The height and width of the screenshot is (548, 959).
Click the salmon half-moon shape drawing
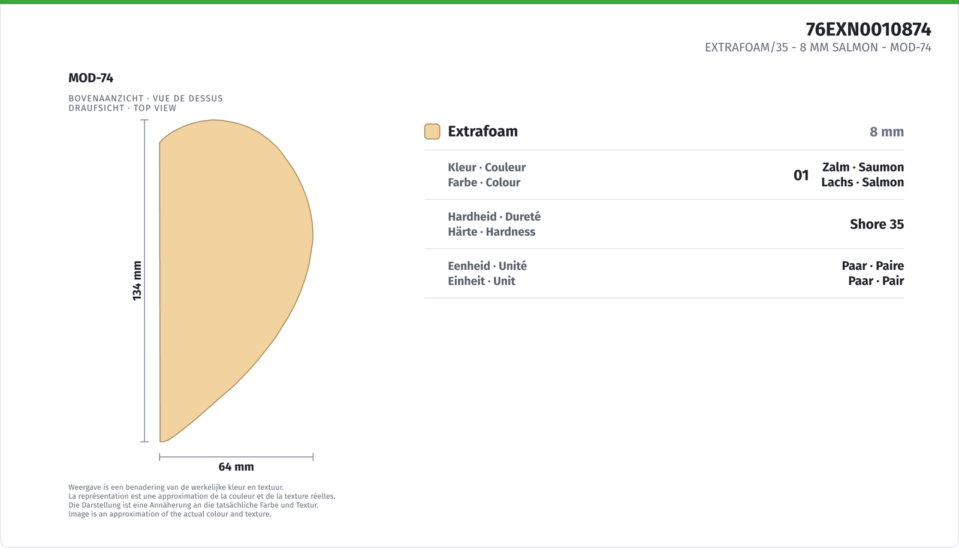(x=236, y=281)
